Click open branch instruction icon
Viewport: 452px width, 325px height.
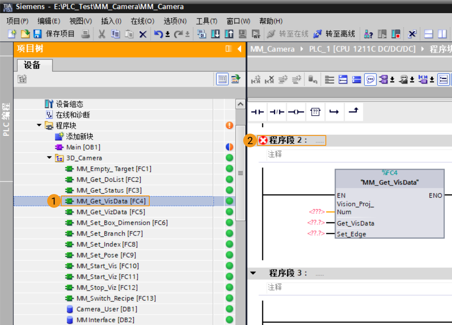(334, 112)
